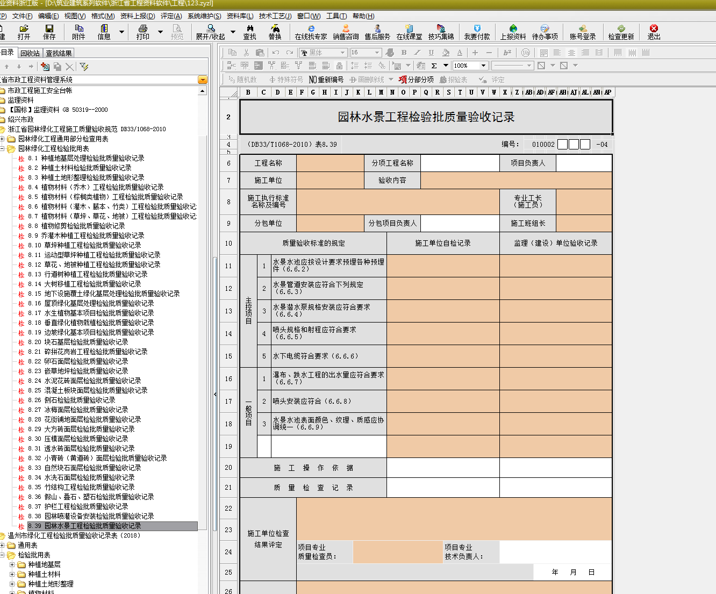This screenshot has height=594, width=716.
Task: Click 项目负责人 input cell
Action: [x=584, y=163]
